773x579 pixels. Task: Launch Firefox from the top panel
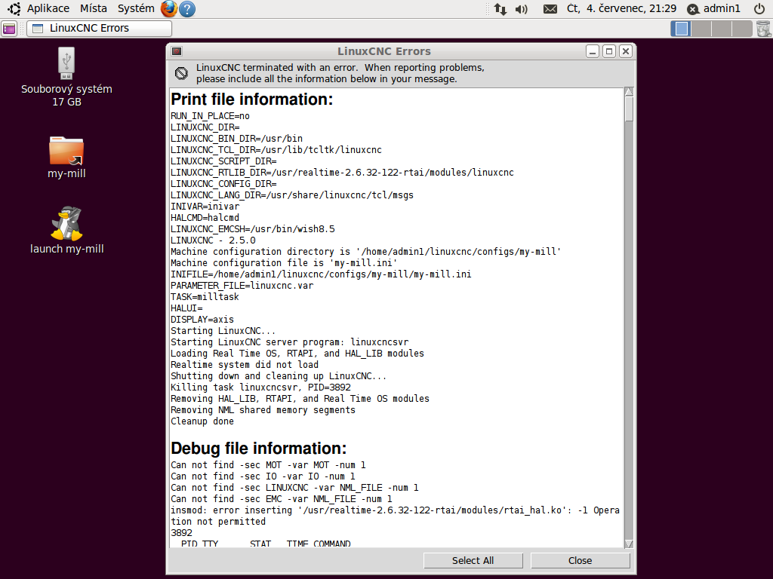pos(169,9)
